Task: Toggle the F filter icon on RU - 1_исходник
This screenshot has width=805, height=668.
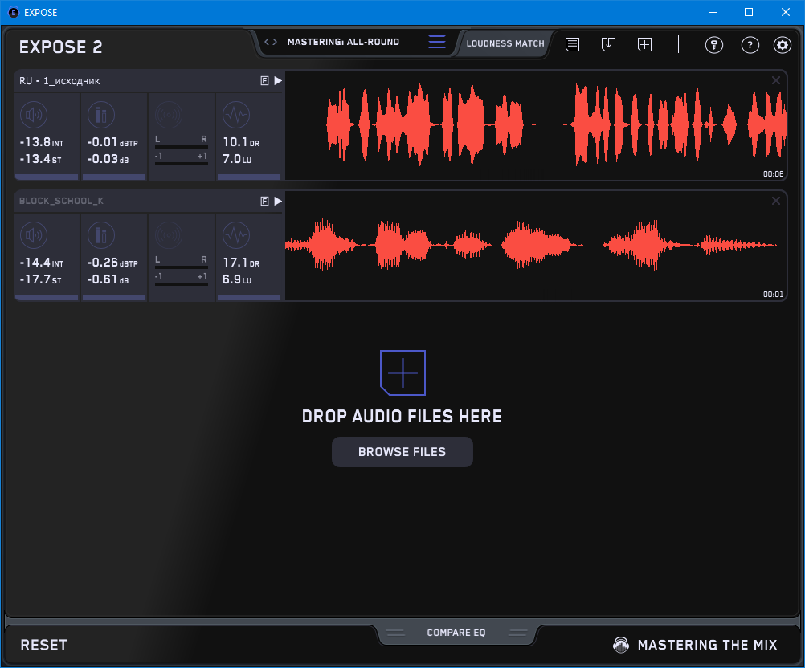Action: point(264,80)
